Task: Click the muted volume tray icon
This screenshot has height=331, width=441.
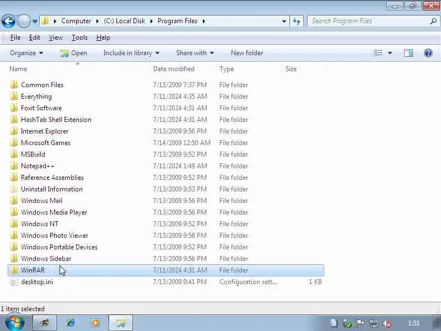Action: [x=388, y=323]
